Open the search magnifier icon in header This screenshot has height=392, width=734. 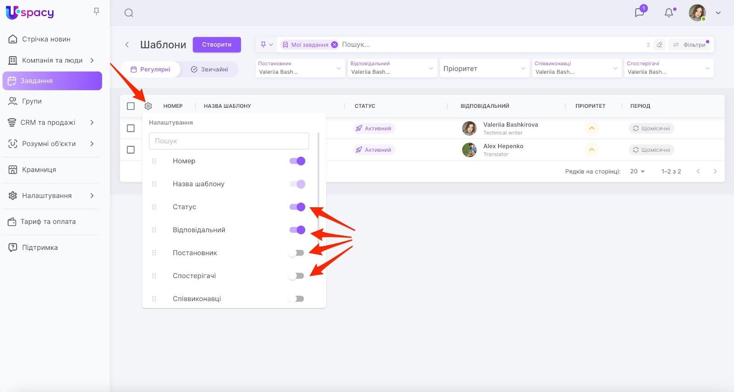[x=129, y=13]
